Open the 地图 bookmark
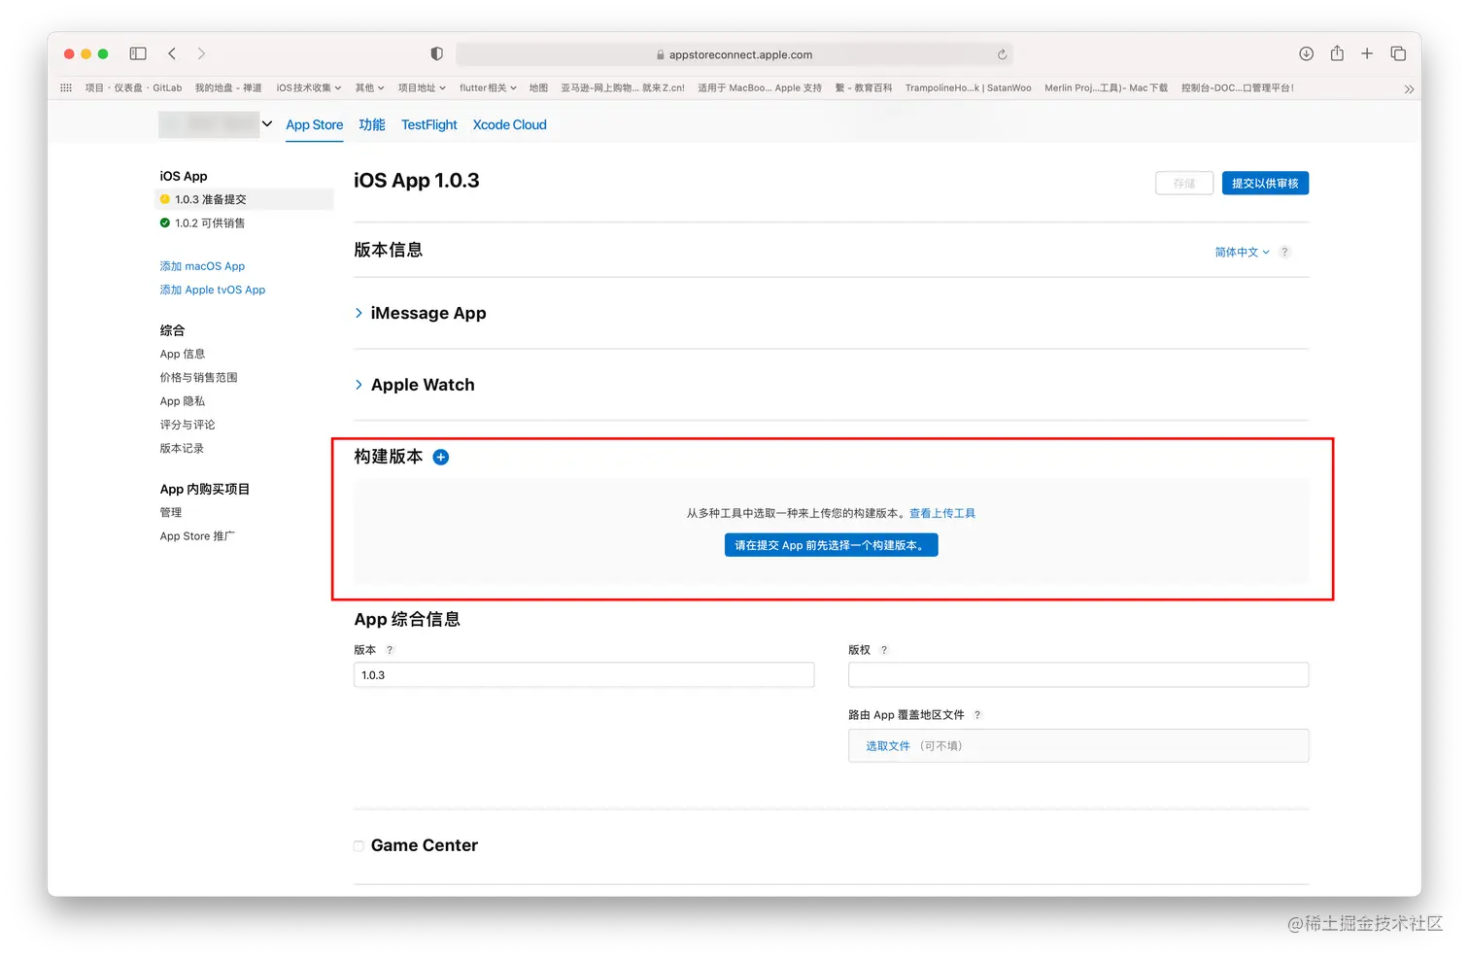Viewport: 1469px width, 959px height. click(x=538, y=87)
